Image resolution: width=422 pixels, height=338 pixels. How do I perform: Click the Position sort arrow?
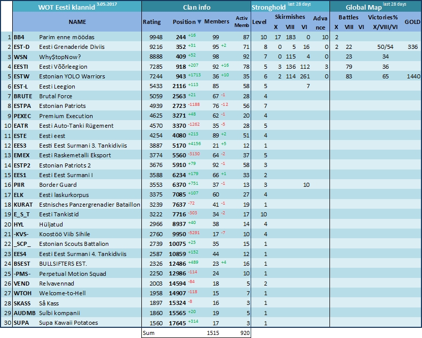[199, 22]
